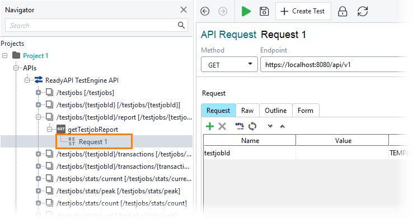Expand the /testjobs/stats/count resource
Viewport: 413px width, 219px height.
(39, 203)
